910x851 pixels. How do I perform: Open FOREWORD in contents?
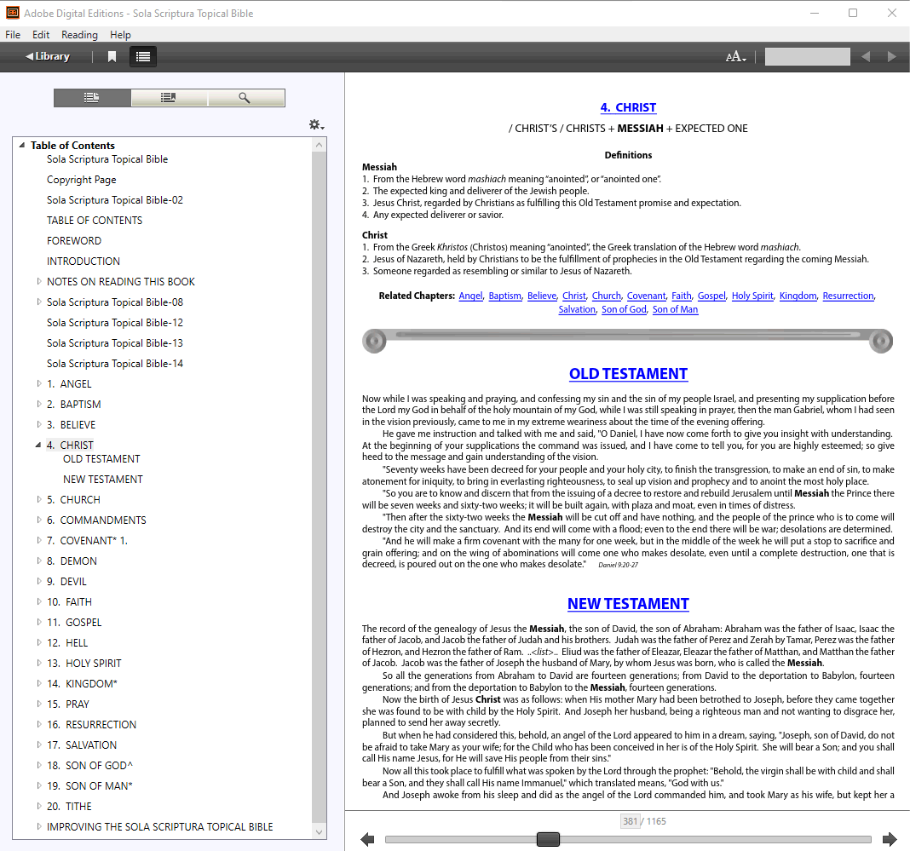pyautogui.click(x=74, y=241)
